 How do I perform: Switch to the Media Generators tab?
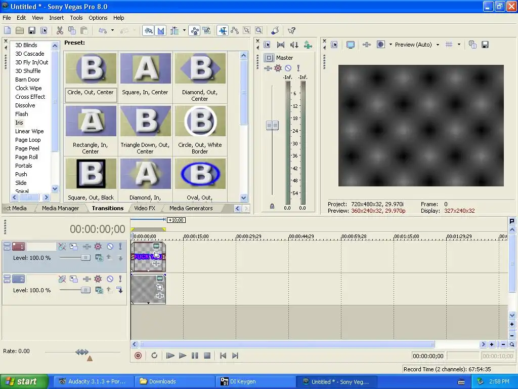click(x=191, y=208)
